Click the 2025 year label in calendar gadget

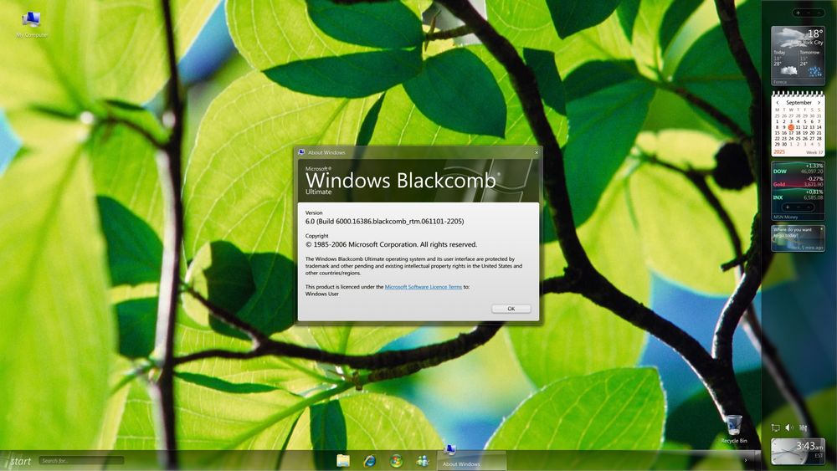click(778, 151)
